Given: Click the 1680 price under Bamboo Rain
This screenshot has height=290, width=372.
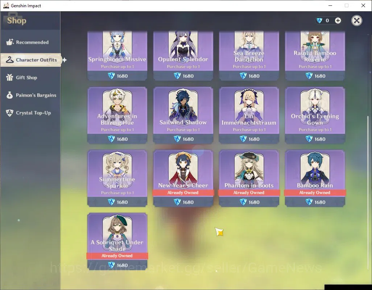Looking at the screenshot, I should click(315, 202).
